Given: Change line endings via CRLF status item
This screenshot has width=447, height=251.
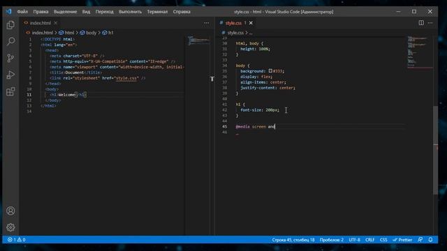Looking at the screenshot, I should [x=369, y=240].
